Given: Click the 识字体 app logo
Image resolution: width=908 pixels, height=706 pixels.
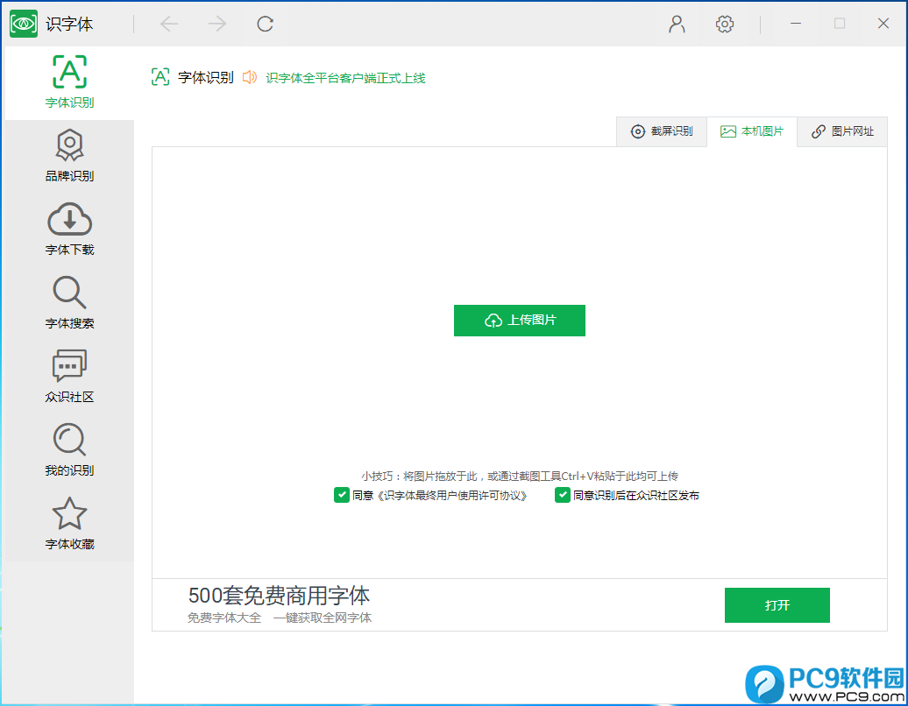Looking at the screenshot, I should pos(24,24).
